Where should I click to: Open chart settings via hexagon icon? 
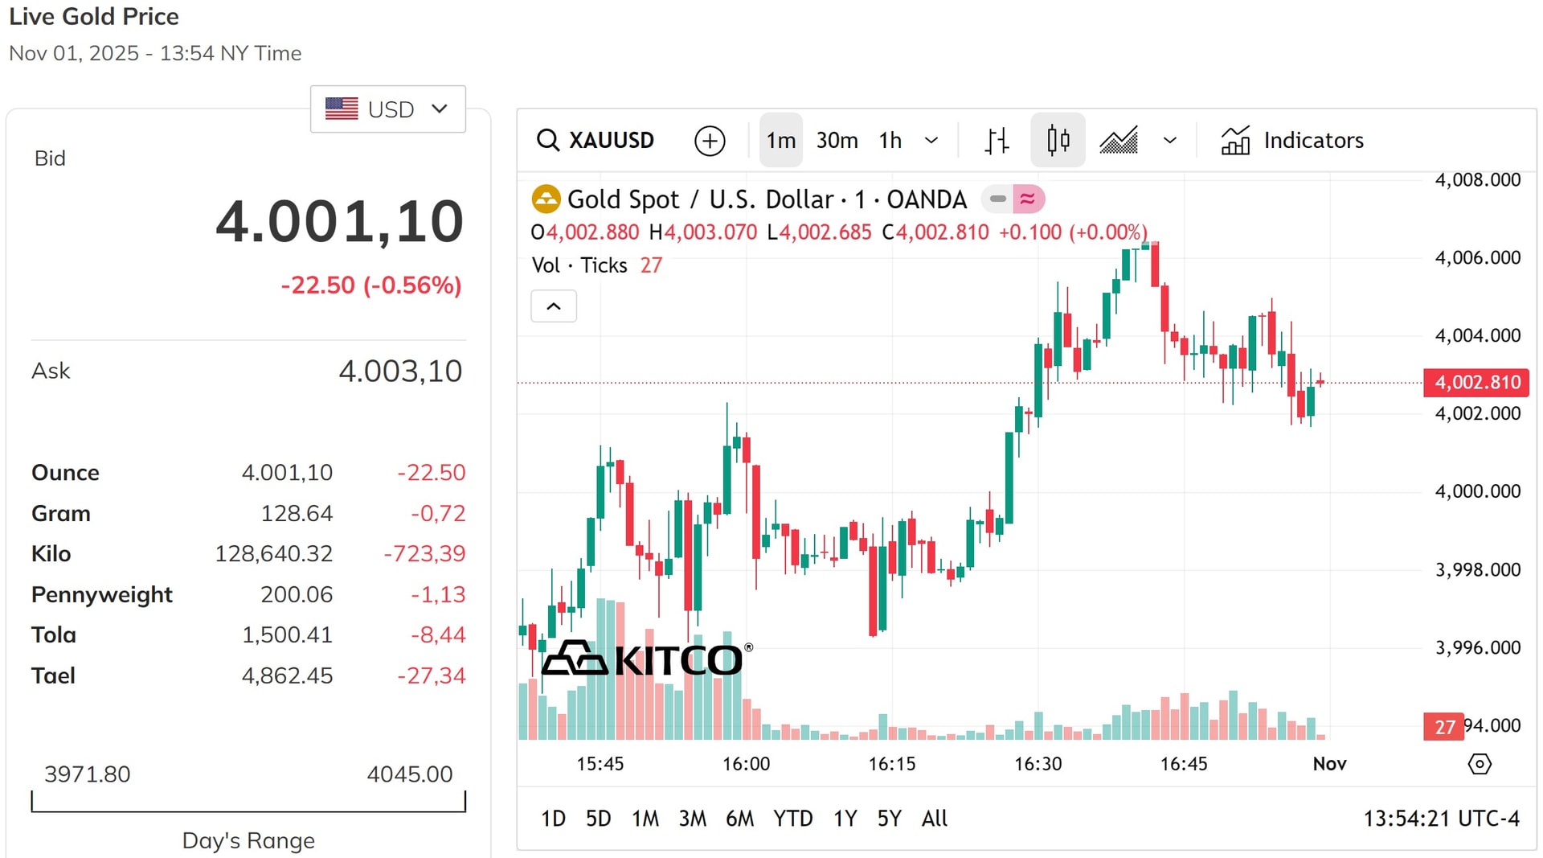1480,764
